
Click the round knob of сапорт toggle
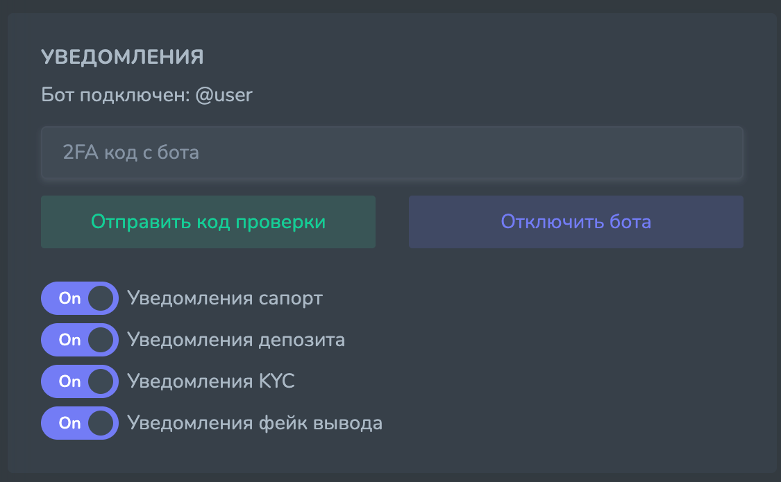coord(101,298)
